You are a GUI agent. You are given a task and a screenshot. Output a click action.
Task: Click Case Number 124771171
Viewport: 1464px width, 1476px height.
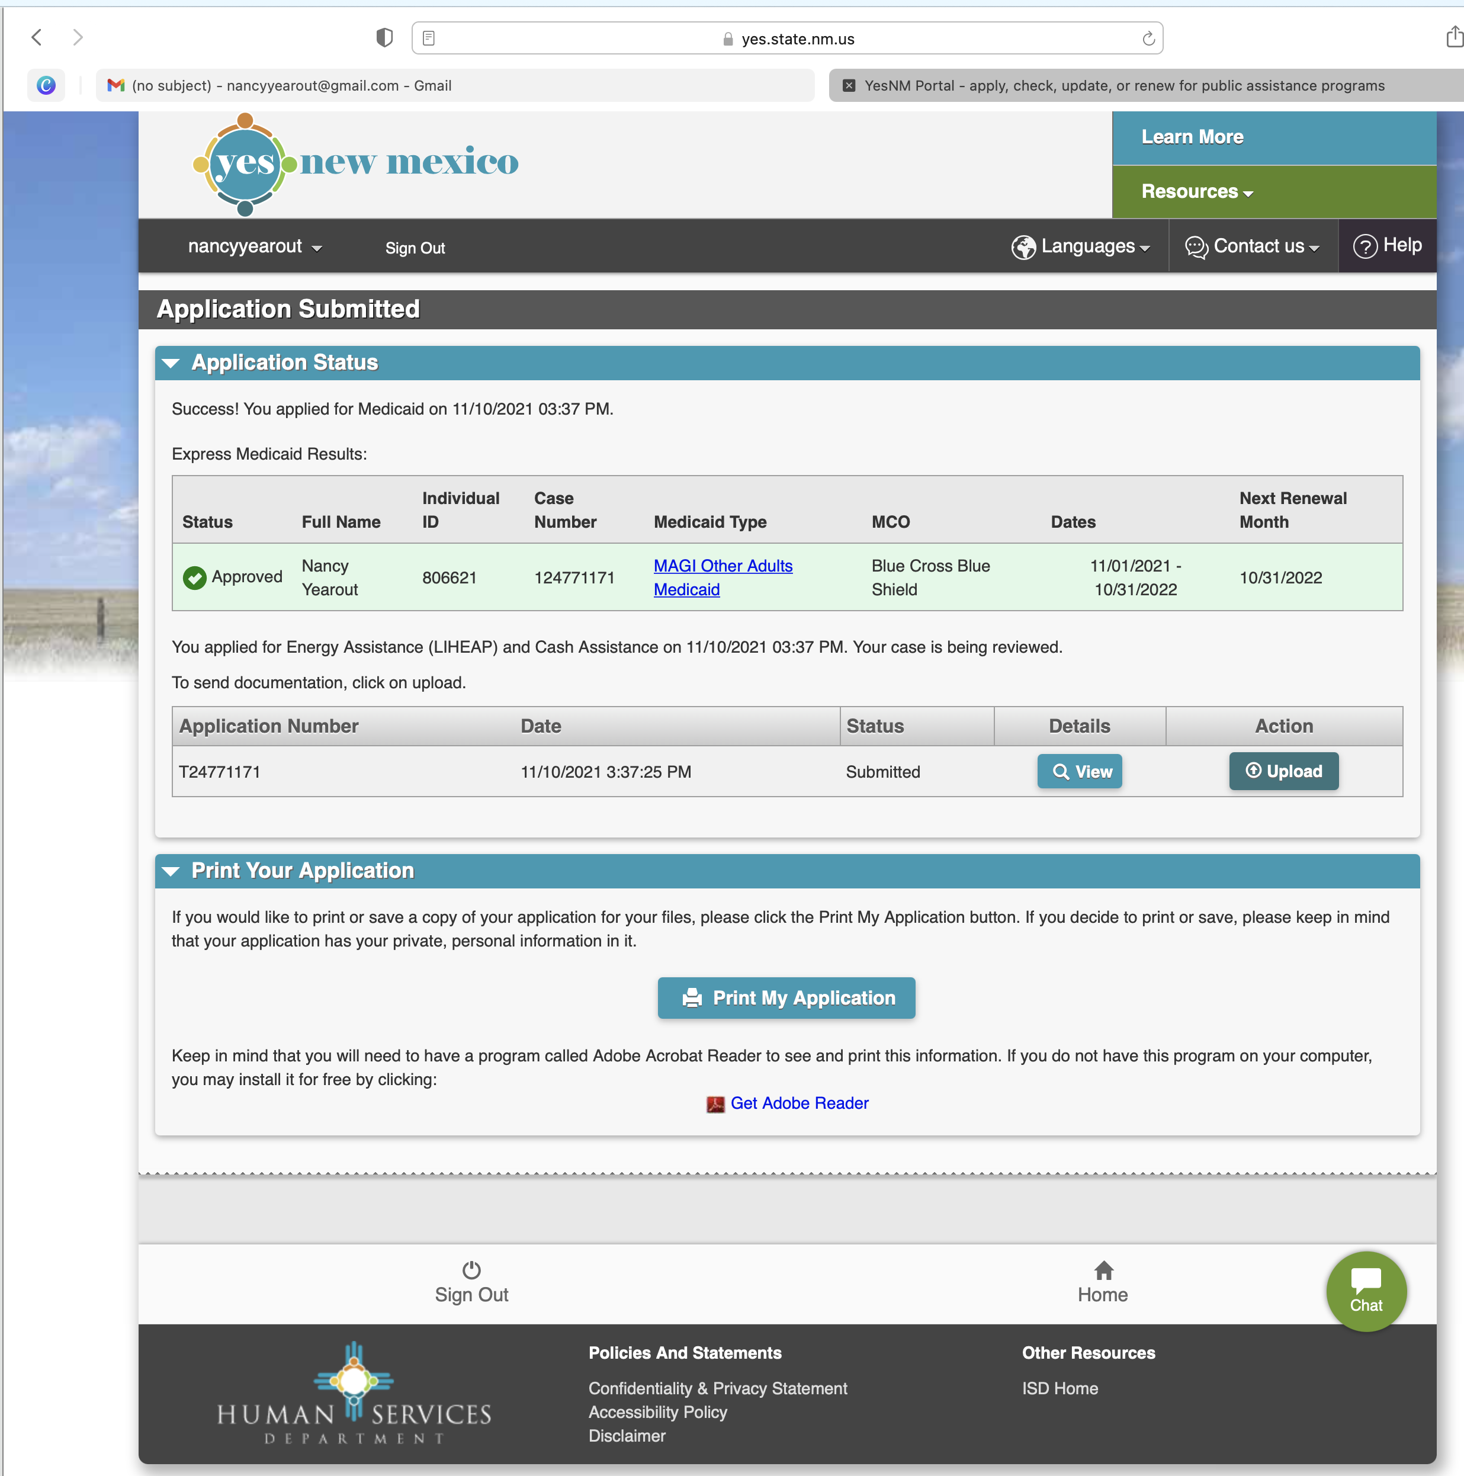574,577
